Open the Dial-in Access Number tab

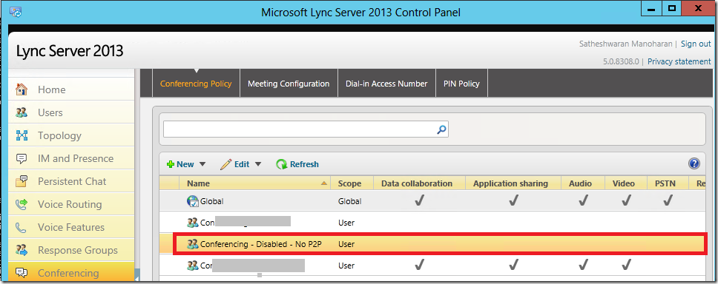tap(387, 84)
